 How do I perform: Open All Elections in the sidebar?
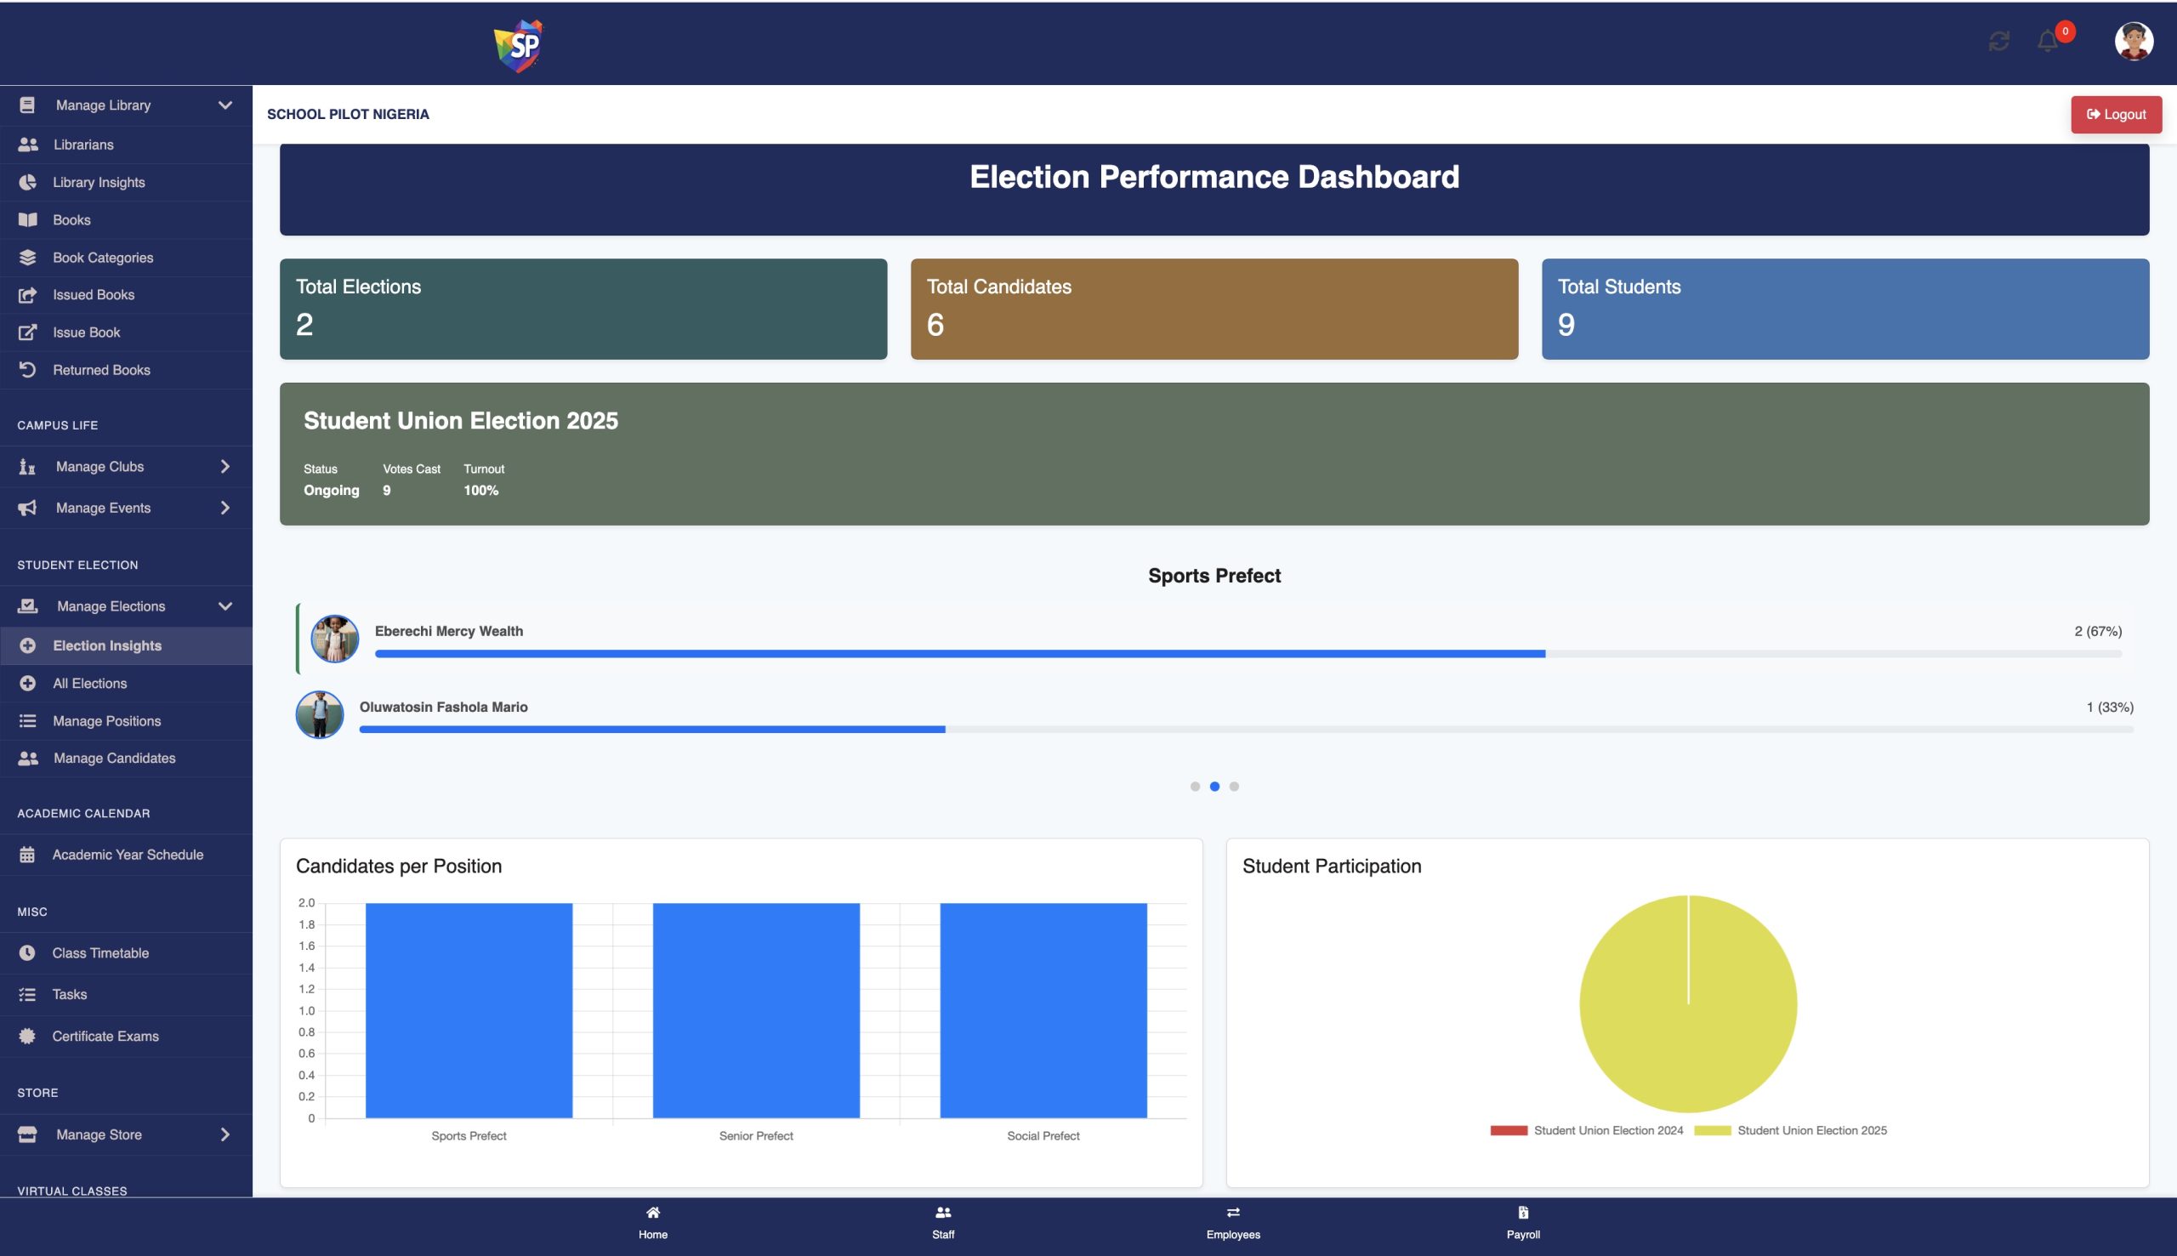click(89, 683)
